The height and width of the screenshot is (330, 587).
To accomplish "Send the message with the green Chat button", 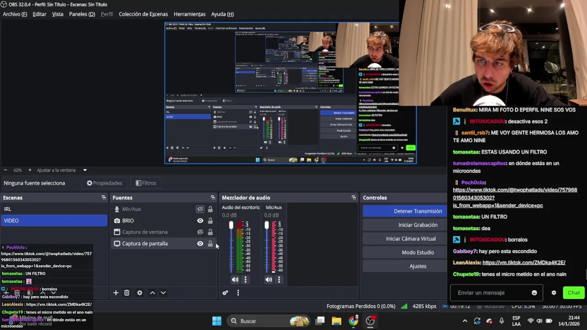I will tap(574, 293).
